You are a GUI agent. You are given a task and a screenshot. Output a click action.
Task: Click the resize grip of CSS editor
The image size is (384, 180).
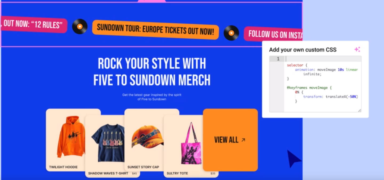point(359,110)
